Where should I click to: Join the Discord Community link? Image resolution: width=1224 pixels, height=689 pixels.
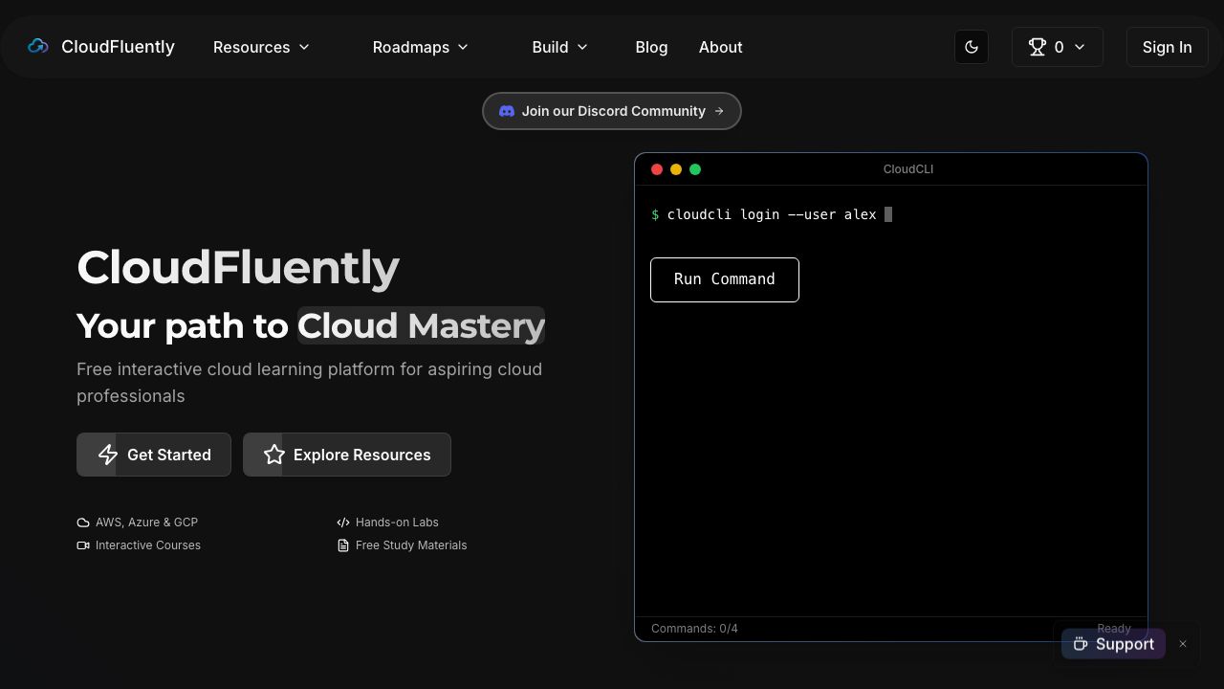click(612, 111)
